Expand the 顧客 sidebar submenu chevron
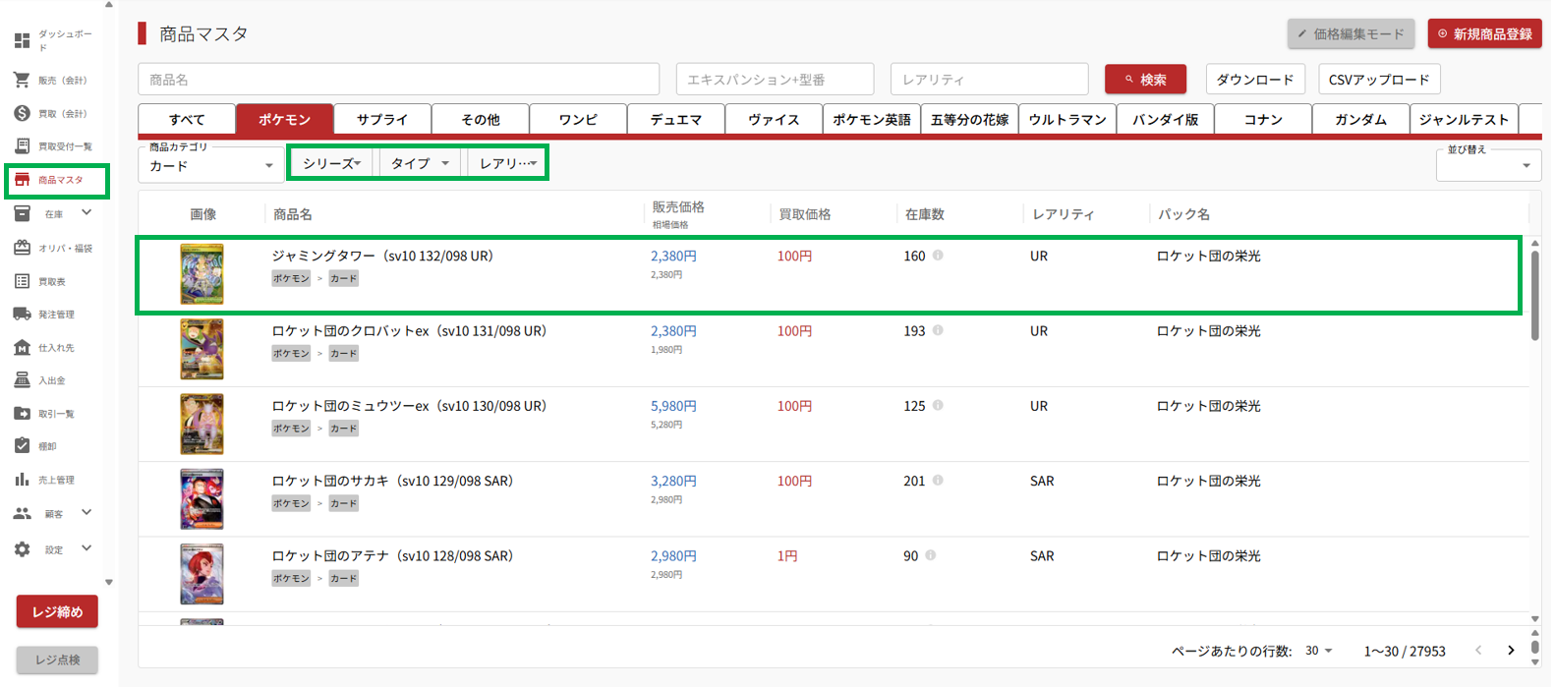Image resolution: width=1555 pixels, height=688 pixels. tap(86, 512)
